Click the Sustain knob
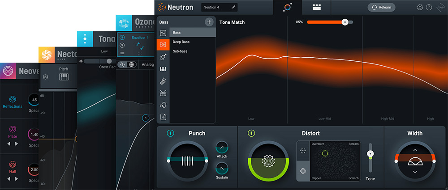Image resolution: width=448 pixels, height=190 pixels. 222,169
